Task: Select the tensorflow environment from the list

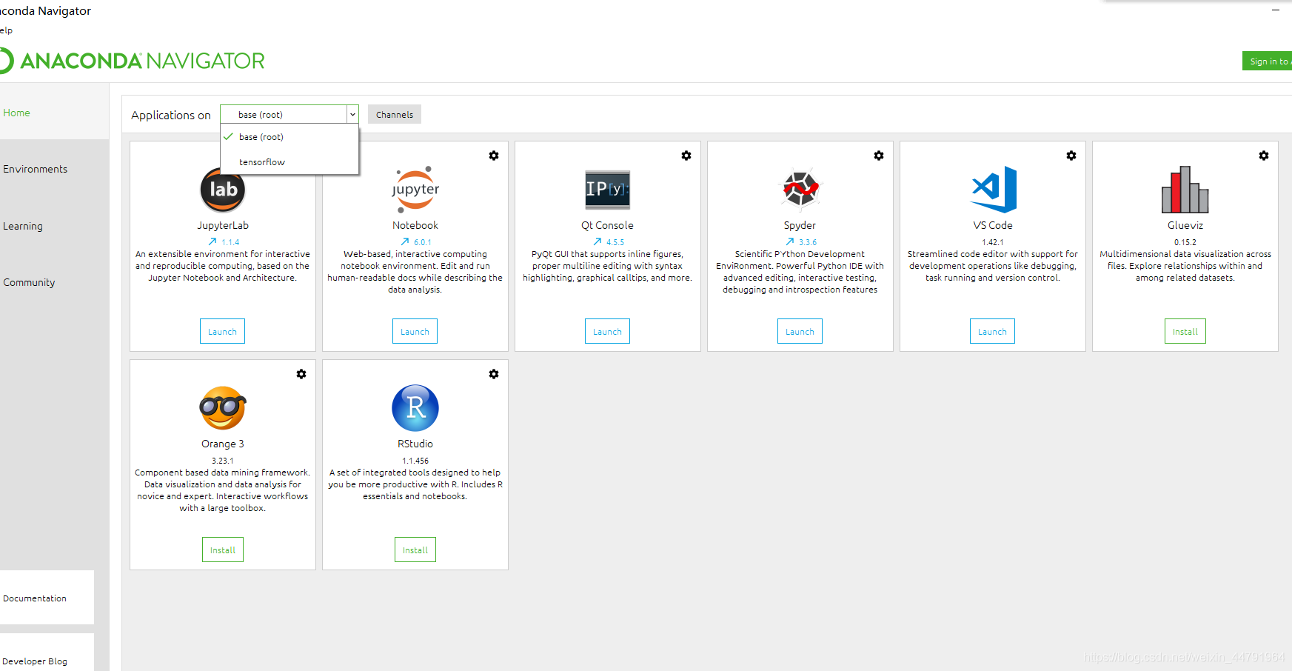Action: click(x=289, y=162)
